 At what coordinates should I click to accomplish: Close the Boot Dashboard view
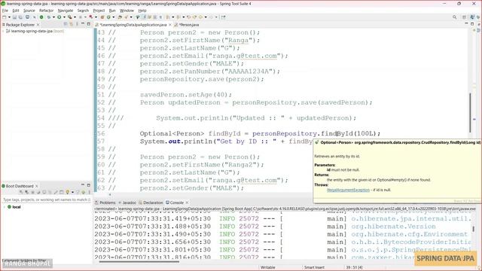click(37, 186)
